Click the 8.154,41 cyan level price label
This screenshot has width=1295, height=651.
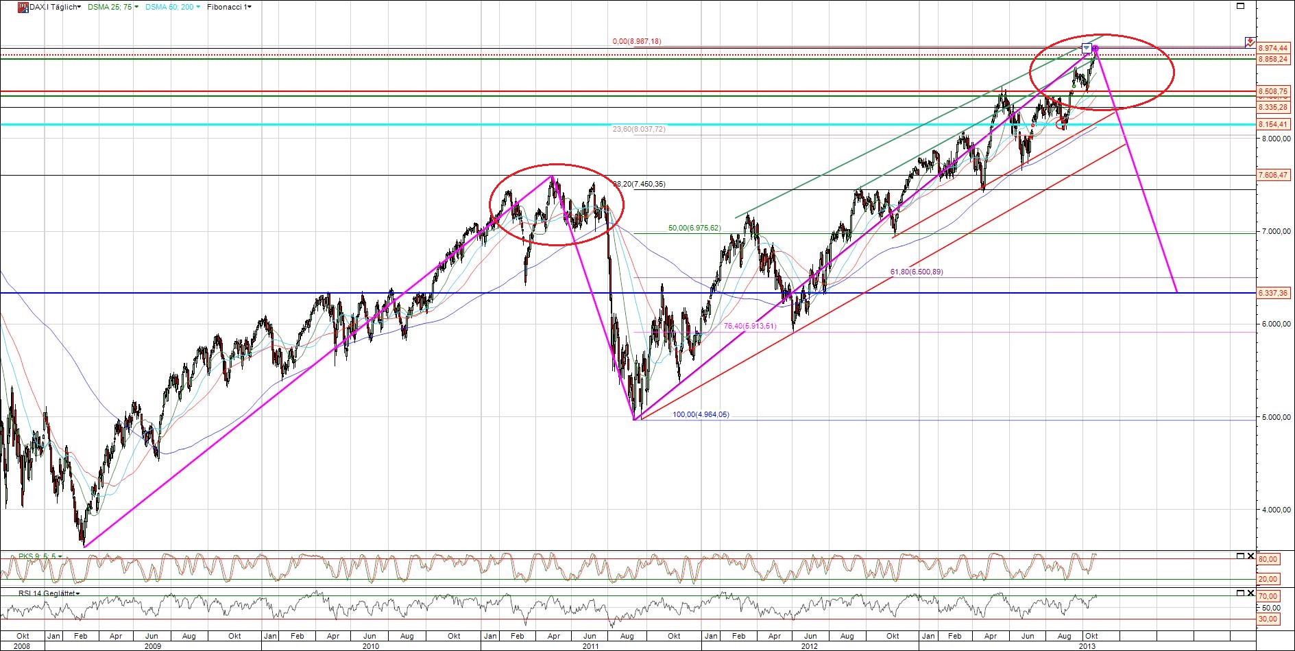[1273, 124]
